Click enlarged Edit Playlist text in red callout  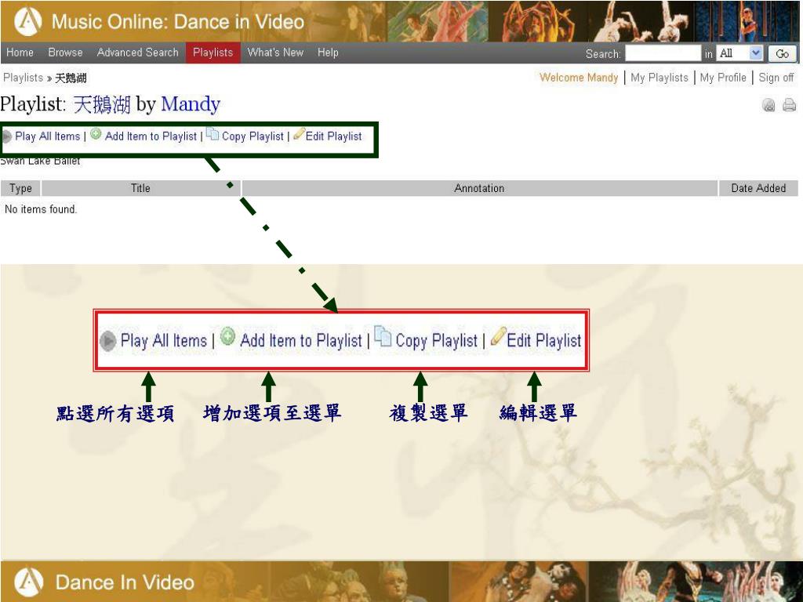[544, 341]
